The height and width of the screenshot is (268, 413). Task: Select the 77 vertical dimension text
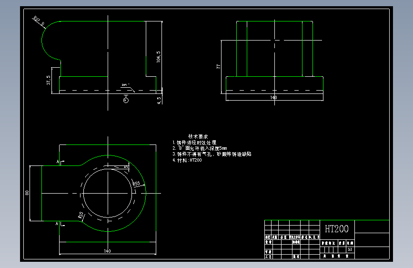coord(218,66)
